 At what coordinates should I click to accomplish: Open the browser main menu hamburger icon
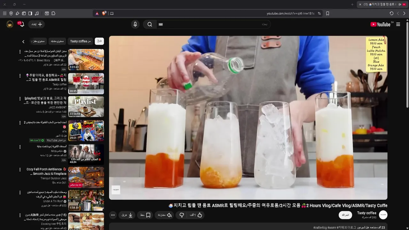(4, 13)
